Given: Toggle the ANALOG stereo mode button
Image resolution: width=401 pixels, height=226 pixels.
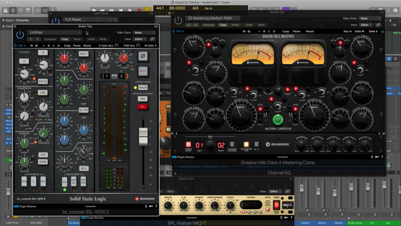Looking at the screenshot, I should click(x=143, y=87).
